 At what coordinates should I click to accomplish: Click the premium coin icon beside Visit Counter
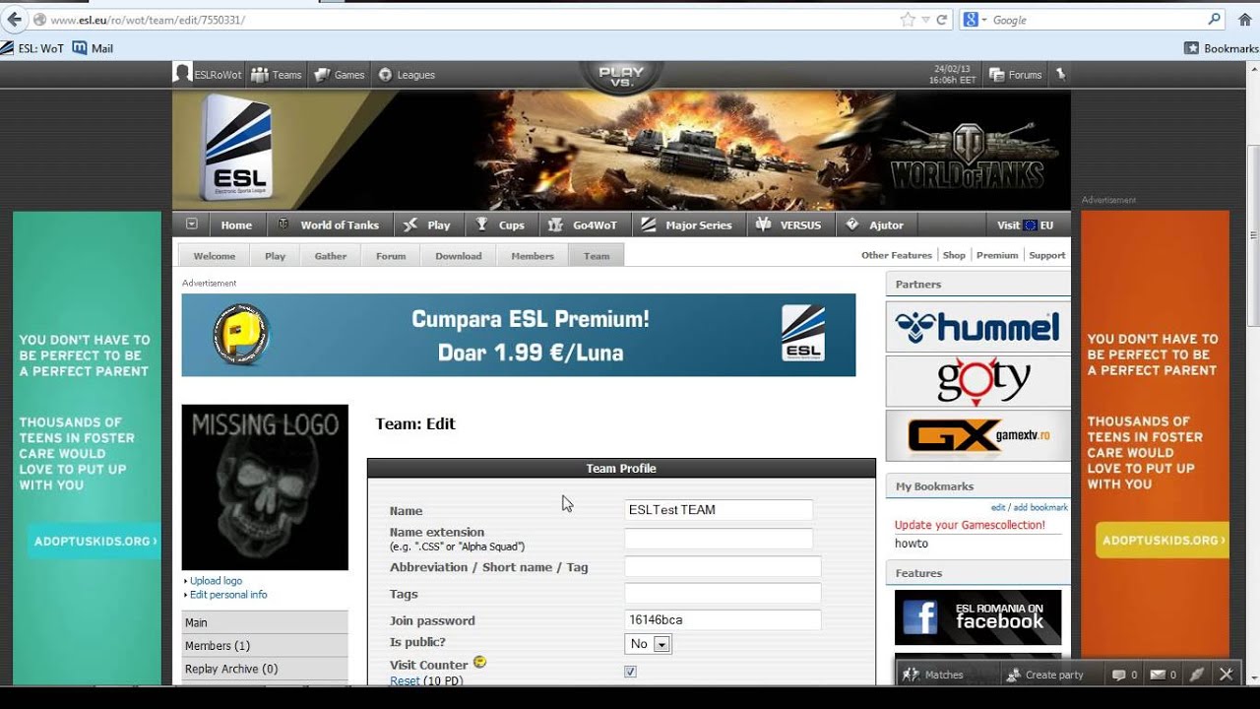coord(480,662)
